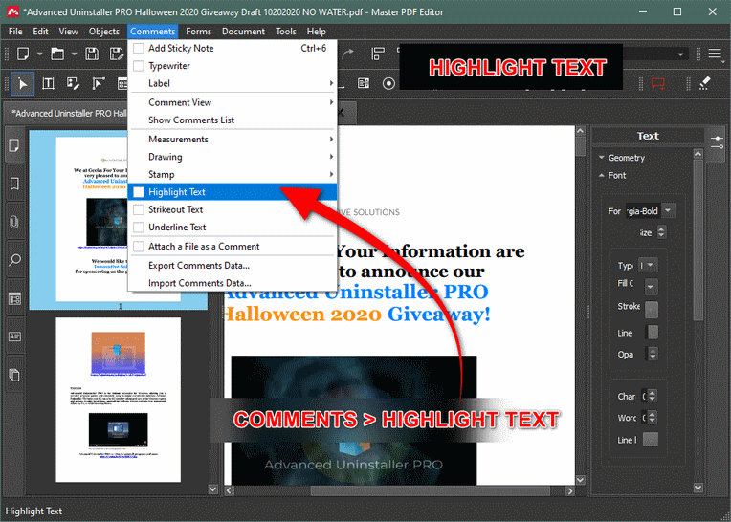The width and height of the screenshot is (731, 522).
Task: Select the Edit Document tool with pencil
Action: tap(73, 84)
